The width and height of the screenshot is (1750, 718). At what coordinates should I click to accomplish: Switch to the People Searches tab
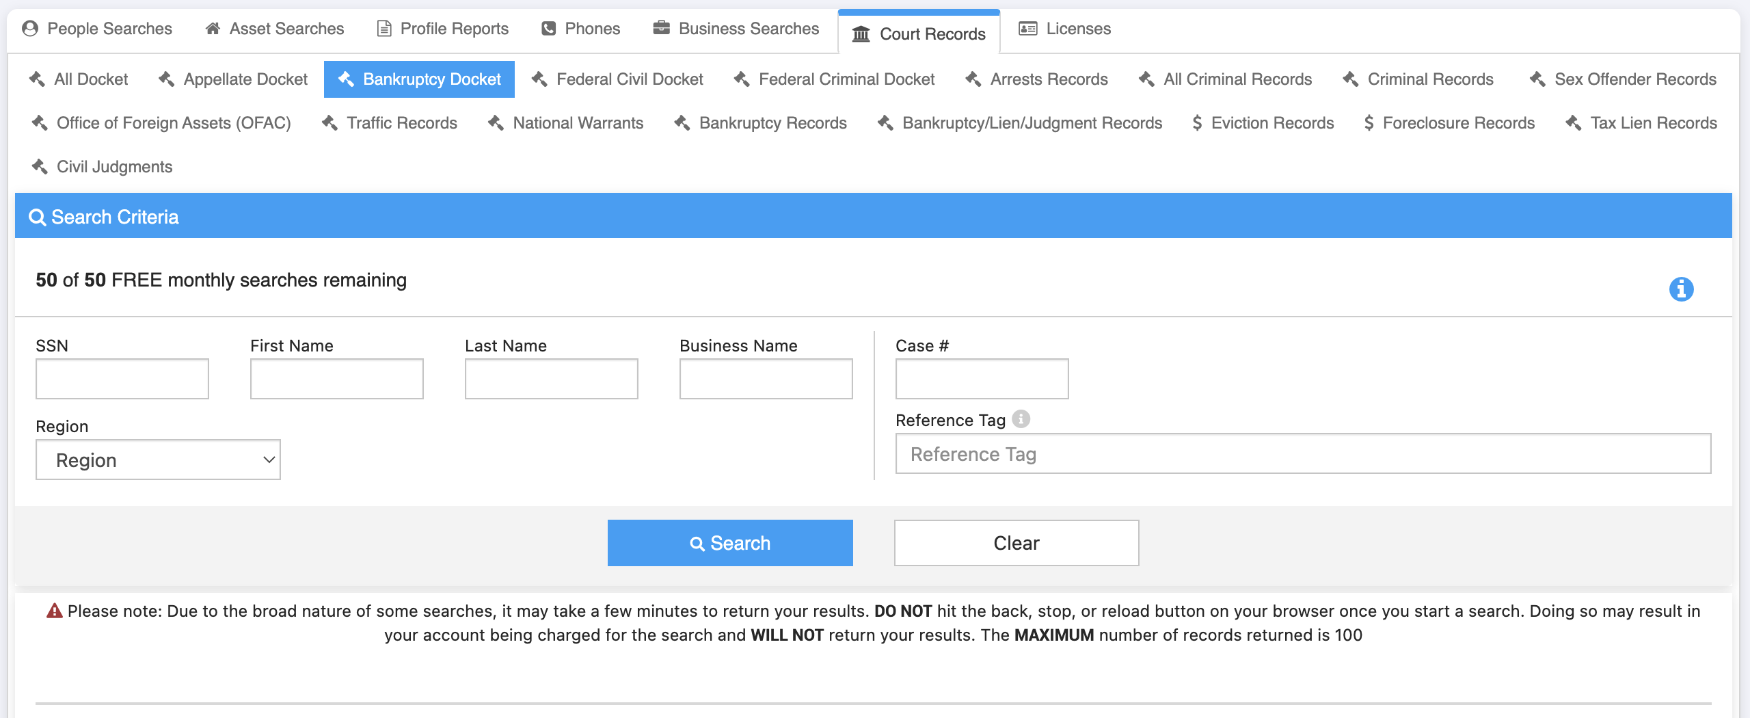pyautogui.click(x=97, y=29)
